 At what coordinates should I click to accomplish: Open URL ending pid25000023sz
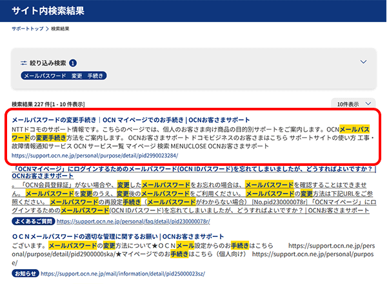123,274
